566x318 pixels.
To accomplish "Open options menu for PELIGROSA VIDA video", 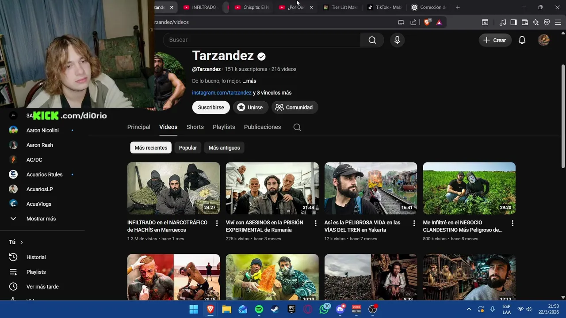I will point(414,223).
